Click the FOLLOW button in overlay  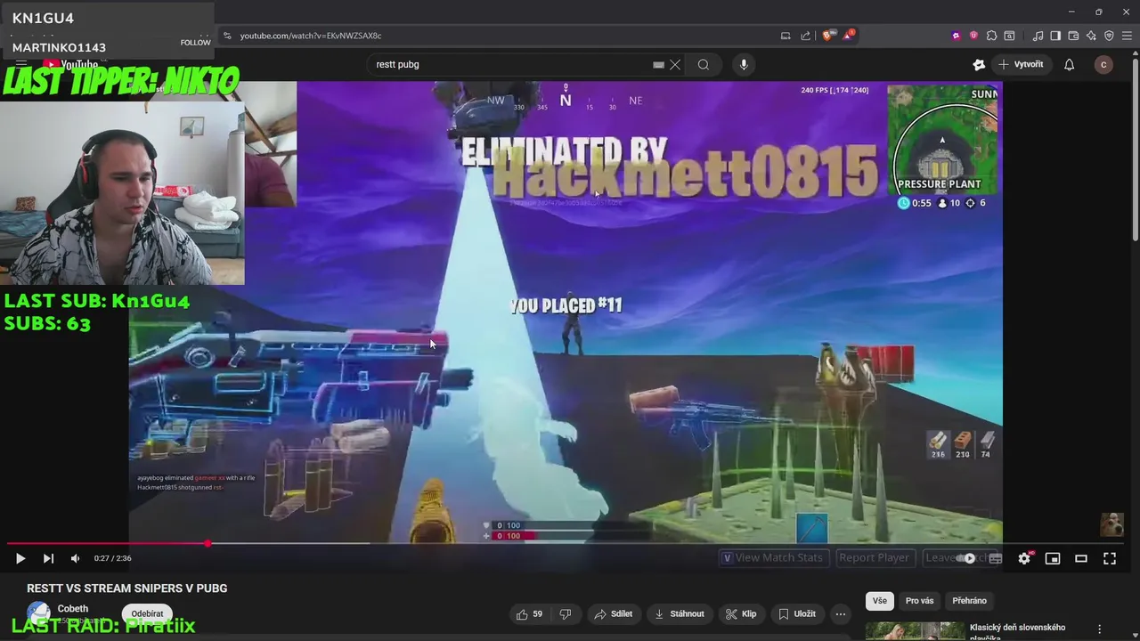click(195, 42)
